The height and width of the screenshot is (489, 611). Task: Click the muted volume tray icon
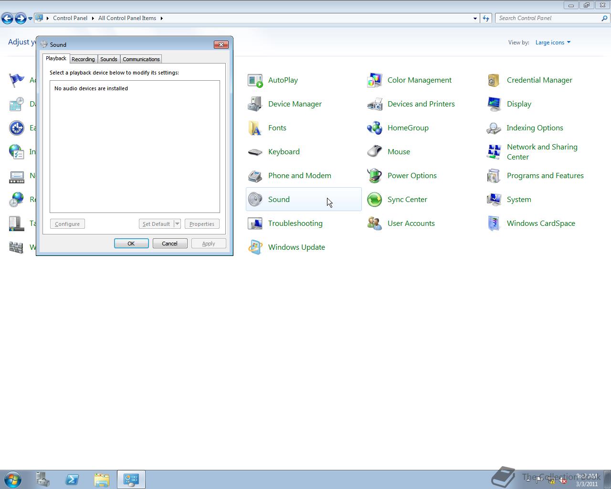coord(563,480)
